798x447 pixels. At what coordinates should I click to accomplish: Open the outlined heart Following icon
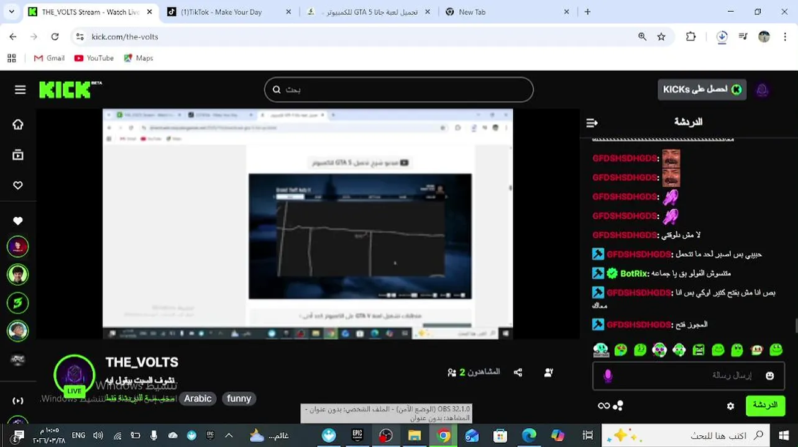(x=18, y=186)
